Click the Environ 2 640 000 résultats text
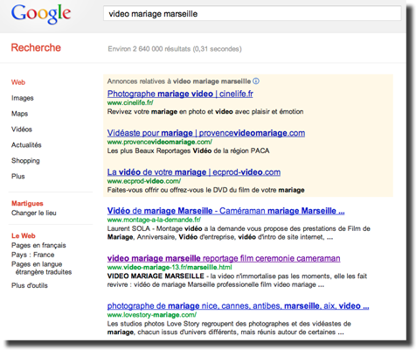416x350 pixels. [x=175, y=49]
